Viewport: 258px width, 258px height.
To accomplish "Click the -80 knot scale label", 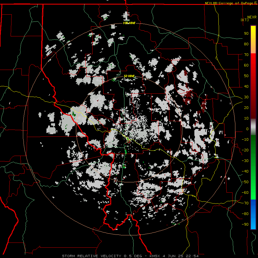I will point(245,214).
